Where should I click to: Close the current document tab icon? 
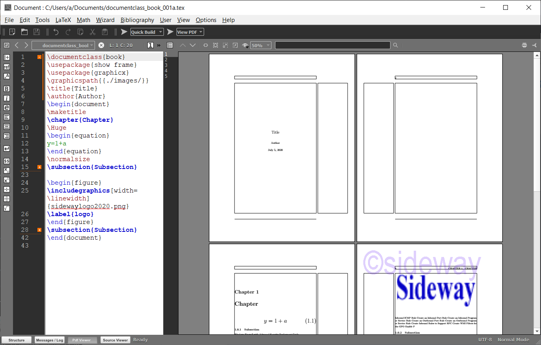tap(101, 45)
